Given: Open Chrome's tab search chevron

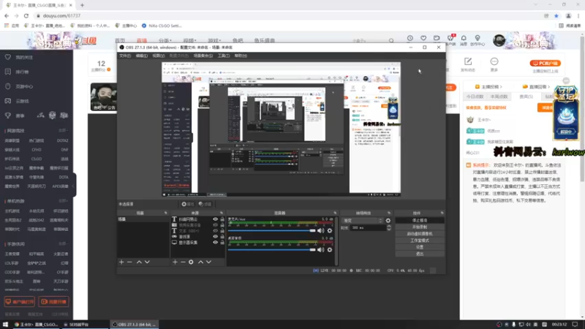Looking at the screenshot, I should click(x=536, y=5).
